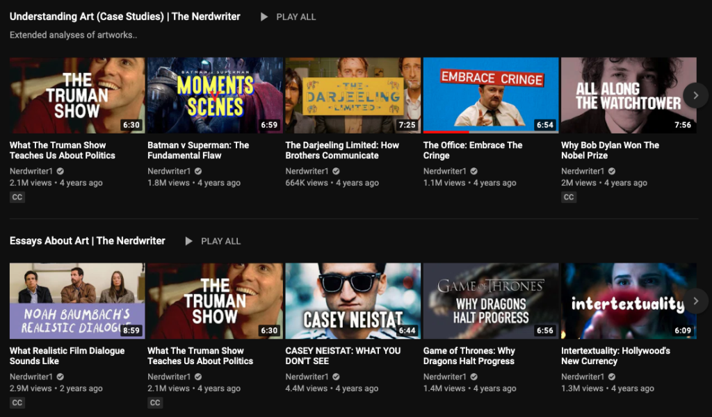Click title 'Why Bob Dylan Won The Nobel Prize'
Screen dimensions: 712x417
(x=610, y=150)
